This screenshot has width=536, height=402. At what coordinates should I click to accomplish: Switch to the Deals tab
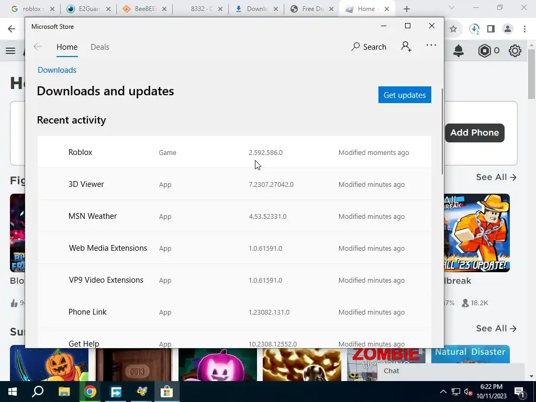[x=100, y=47]
